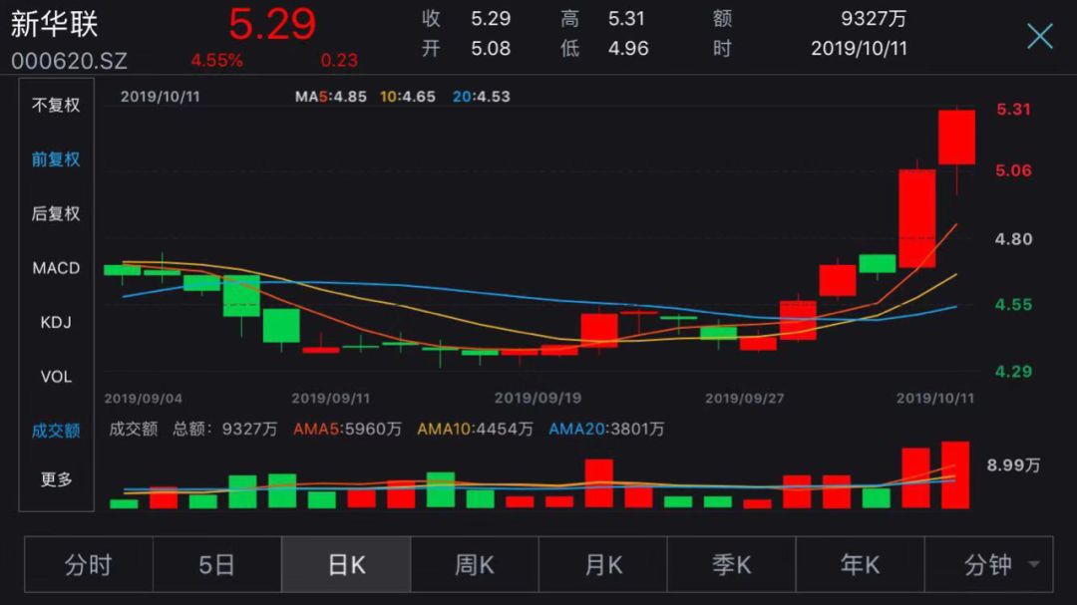
Task: Click the AMA20:3801万 label
Action: 606,430
